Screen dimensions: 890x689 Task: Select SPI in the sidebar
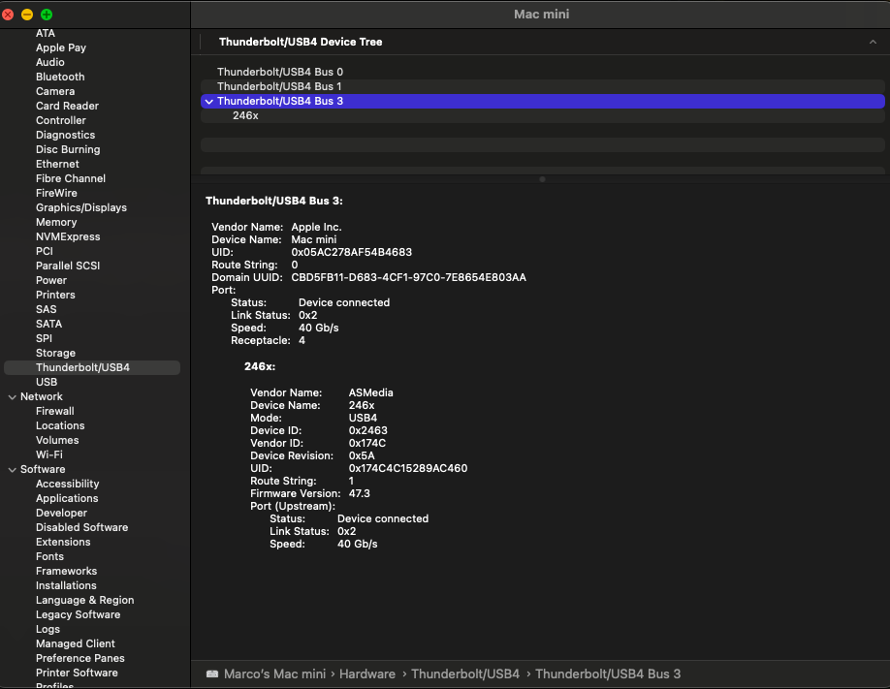click(x=44, y=338)
